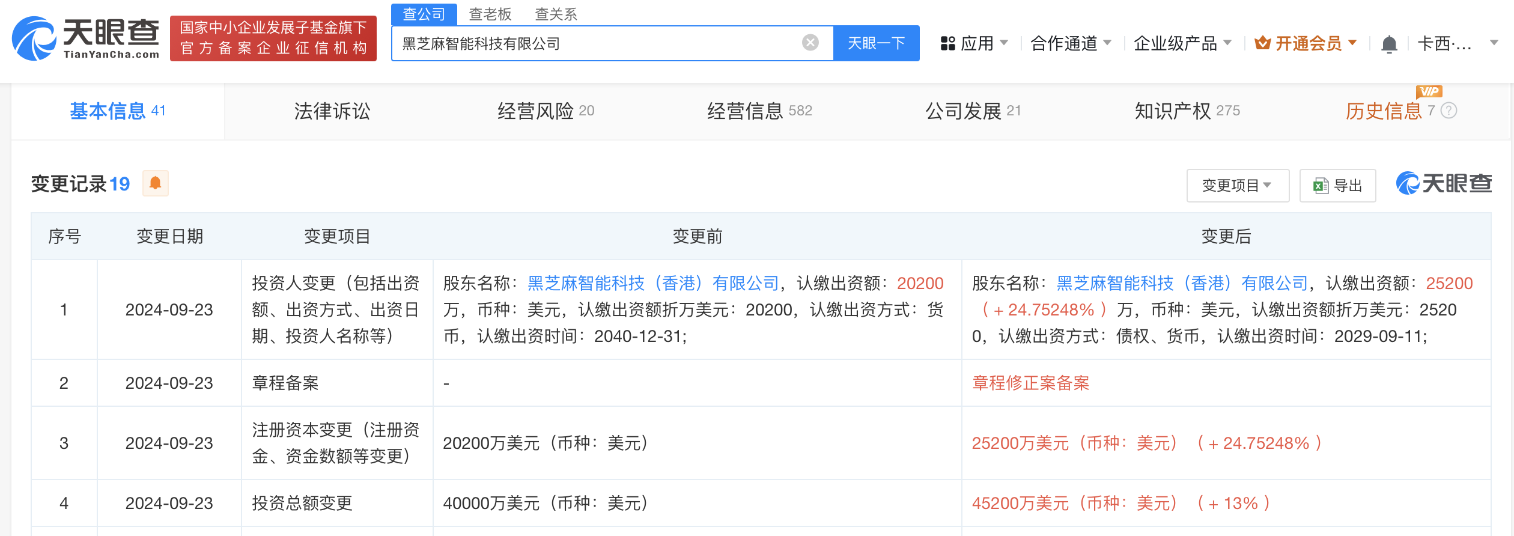Click 章程修正案备案 text in row 2
This screenshot has width=1514, height=536.
pos(1031,383)
